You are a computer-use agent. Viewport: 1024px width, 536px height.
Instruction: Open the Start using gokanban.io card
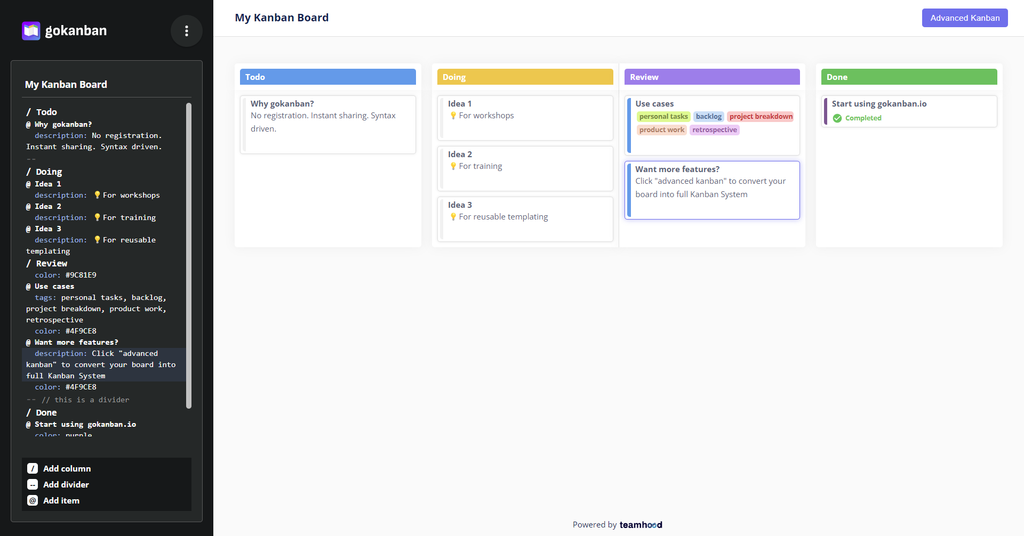tap(909, 111)
